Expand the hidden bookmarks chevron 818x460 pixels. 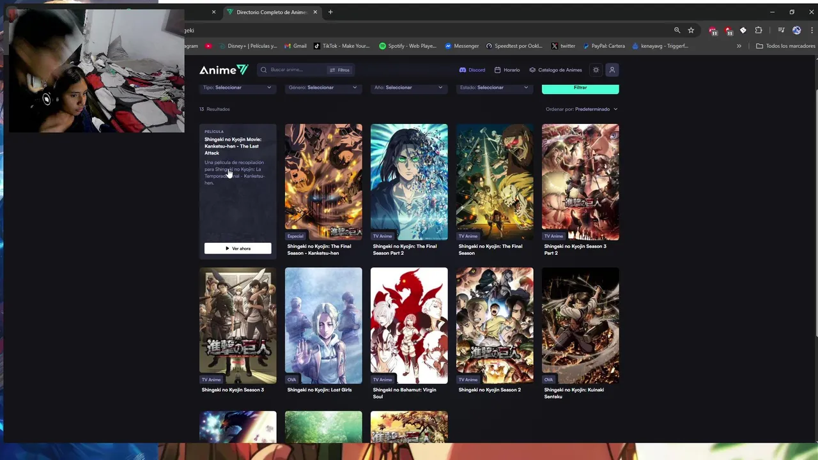739,46
